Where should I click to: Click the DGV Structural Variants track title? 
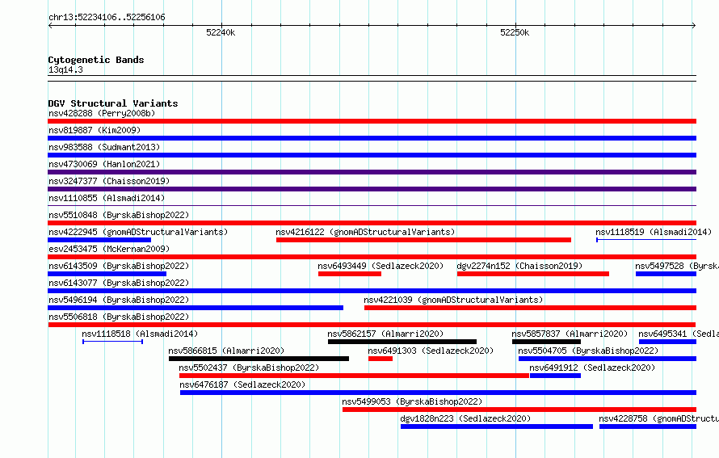(x=113, y=103)
